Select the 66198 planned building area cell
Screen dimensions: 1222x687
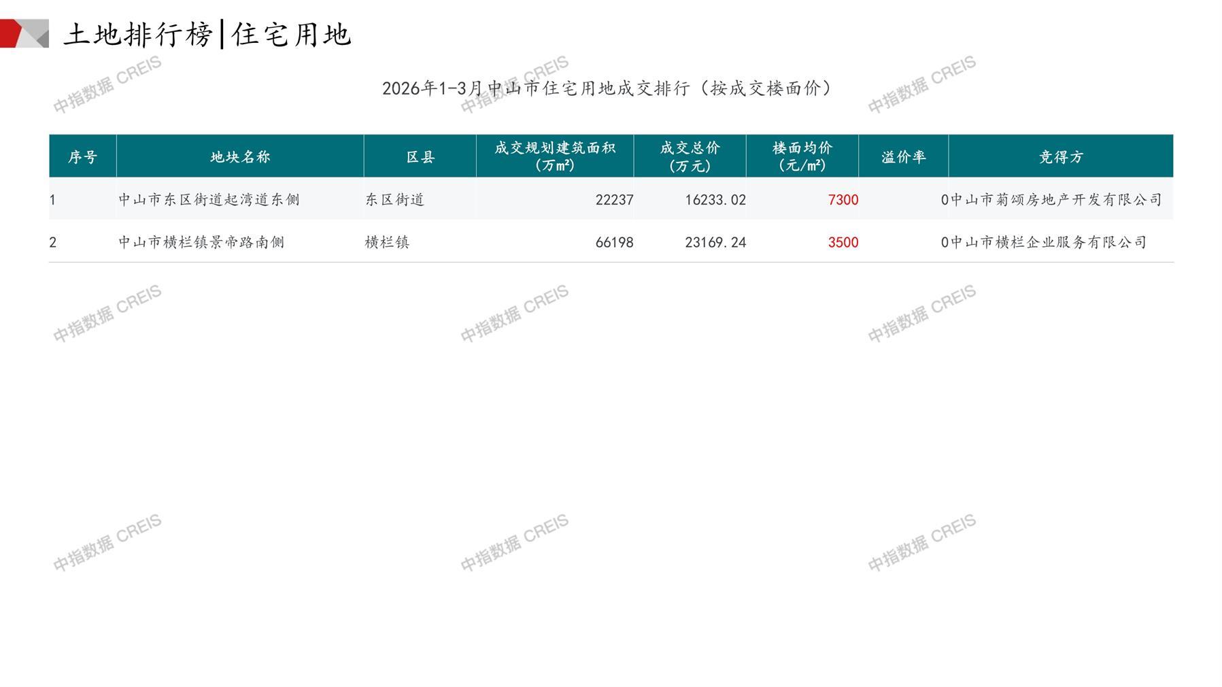pyautogui.click(x=613, y=242)
